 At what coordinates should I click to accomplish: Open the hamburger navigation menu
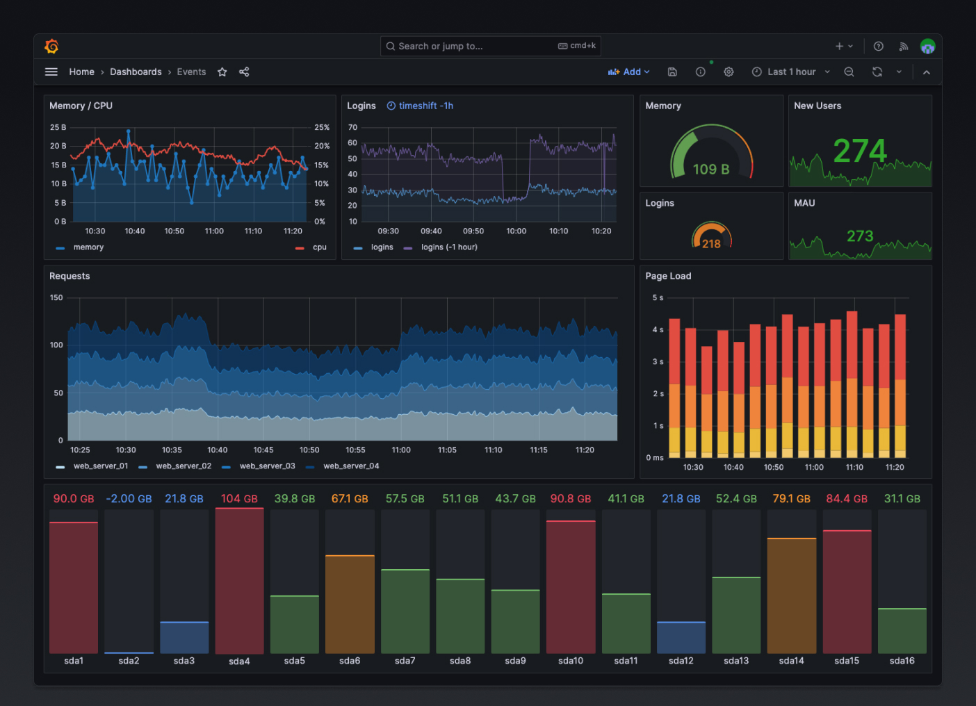tap(51, 72)
